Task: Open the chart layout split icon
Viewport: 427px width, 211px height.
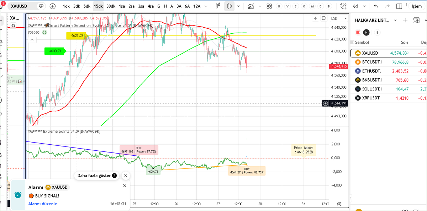Action: [x=399, y=6]
